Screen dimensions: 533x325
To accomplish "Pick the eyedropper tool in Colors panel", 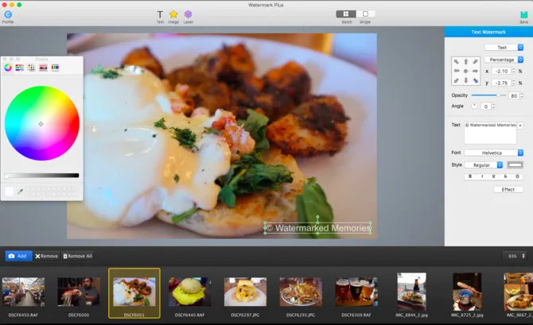I will point(21,191).
